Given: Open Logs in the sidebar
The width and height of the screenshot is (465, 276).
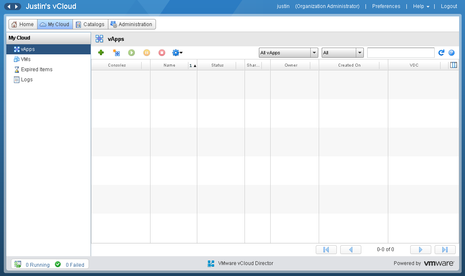Looking at the screenshot, I should pos(48,80).
